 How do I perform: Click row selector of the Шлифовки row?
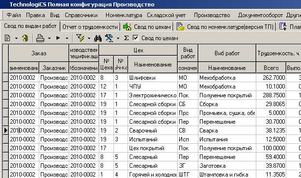coord(5,78)
